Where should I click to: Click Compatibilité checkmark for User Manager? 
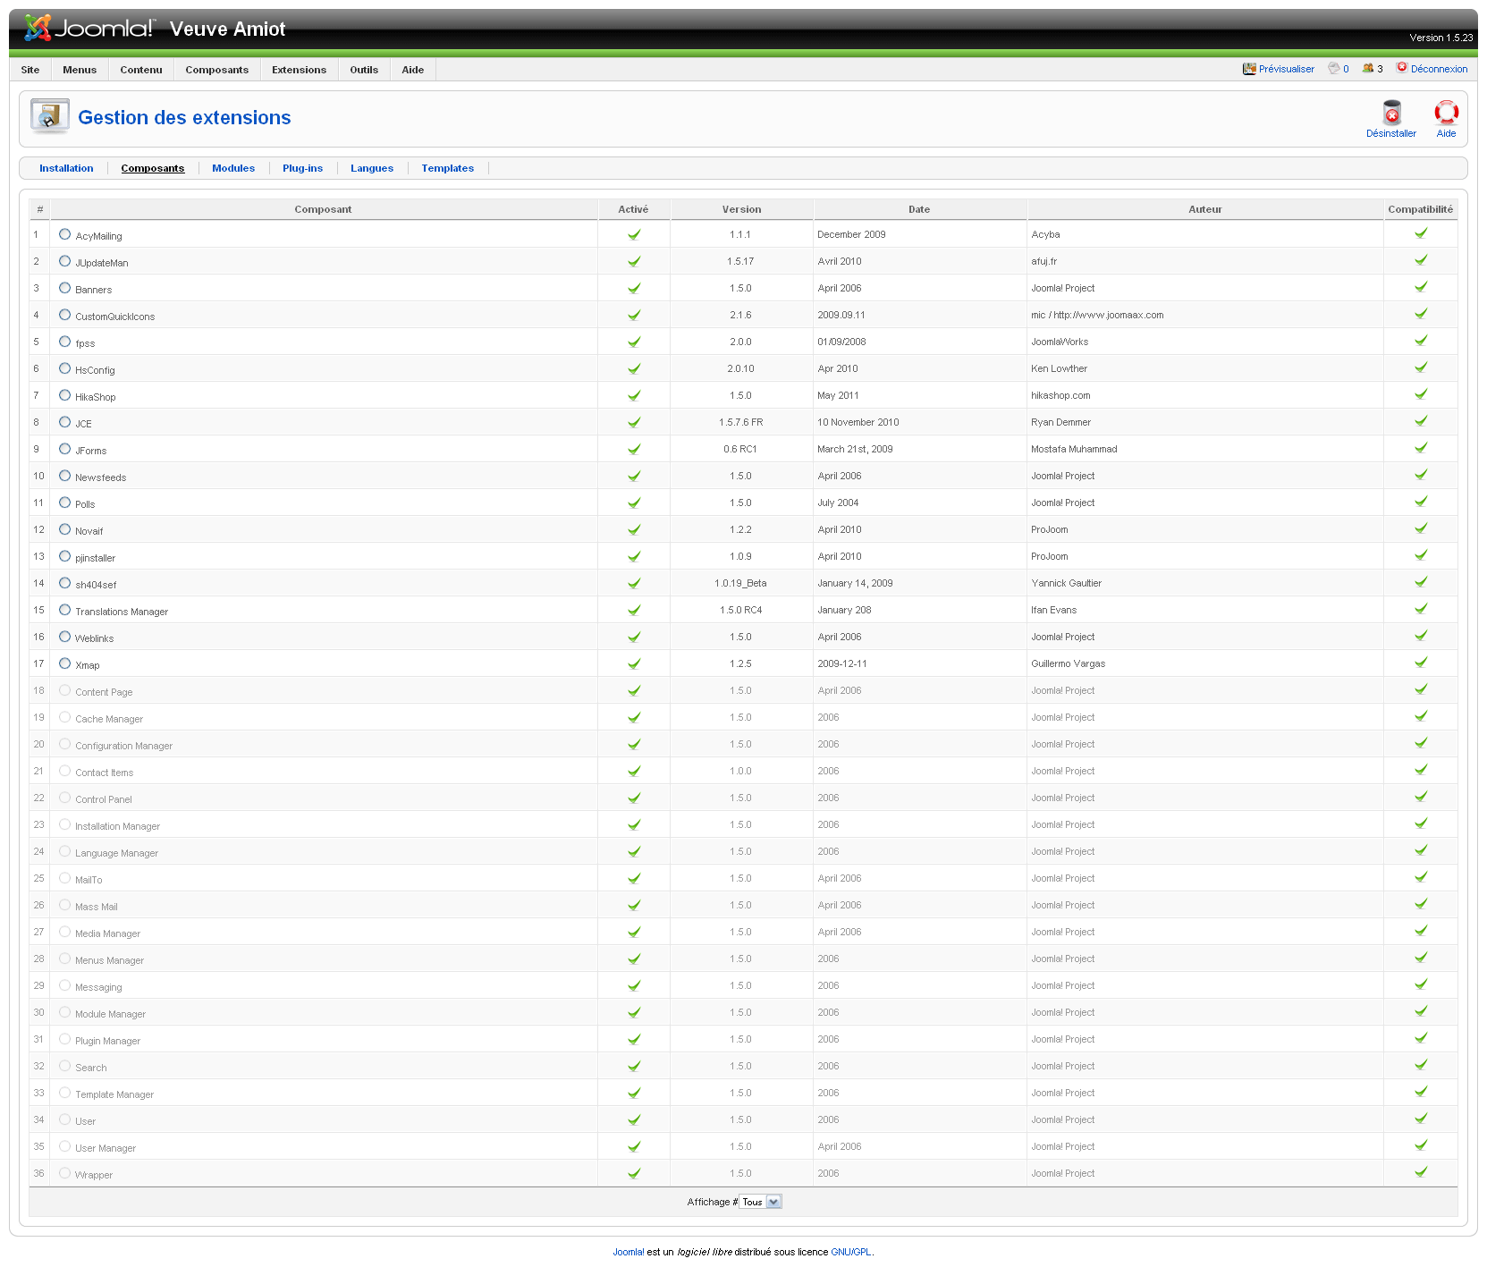[x=1421, y=1145]
